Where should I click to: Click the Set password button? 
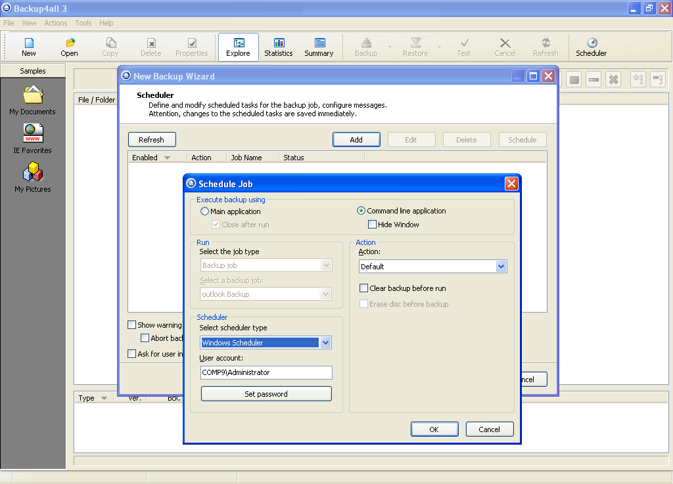(x=266, y=394)
